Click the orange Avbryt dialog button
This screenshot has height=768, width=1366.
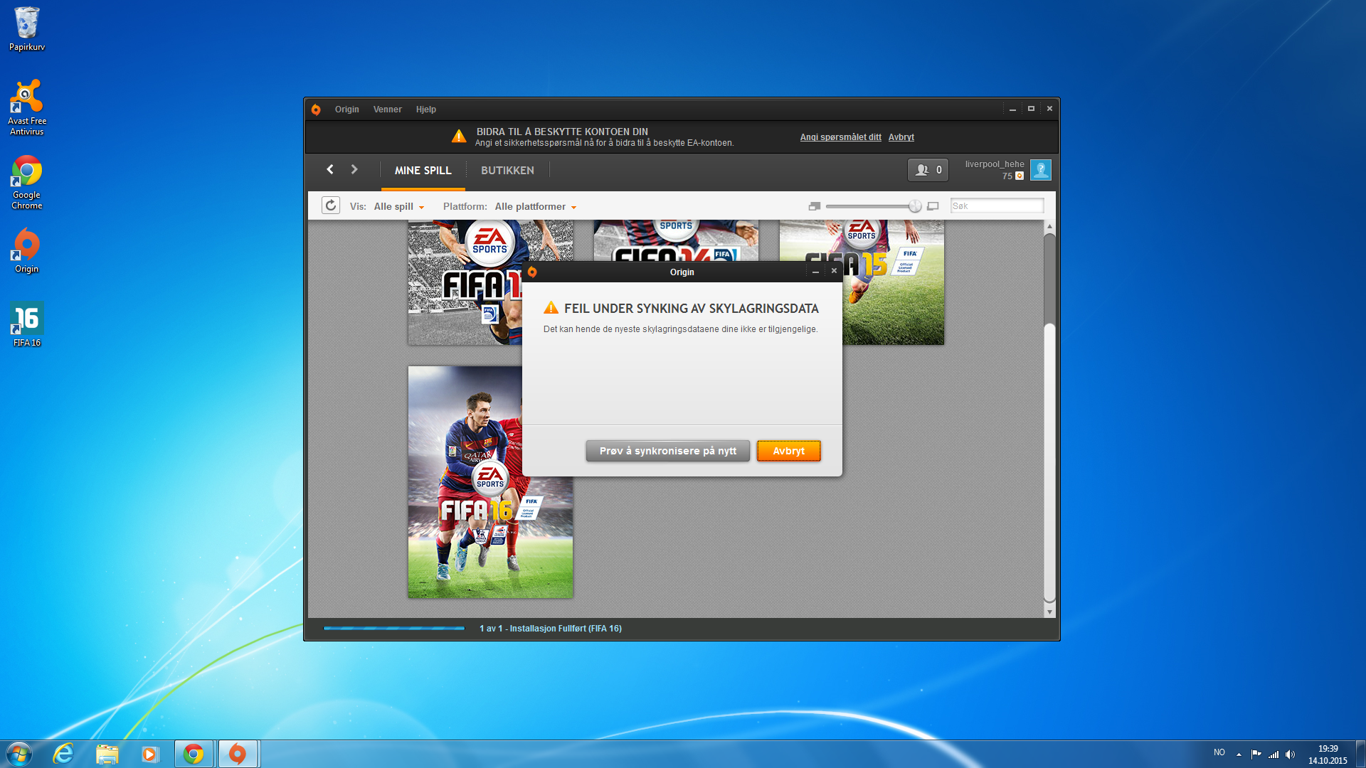(x=788, y=451)
